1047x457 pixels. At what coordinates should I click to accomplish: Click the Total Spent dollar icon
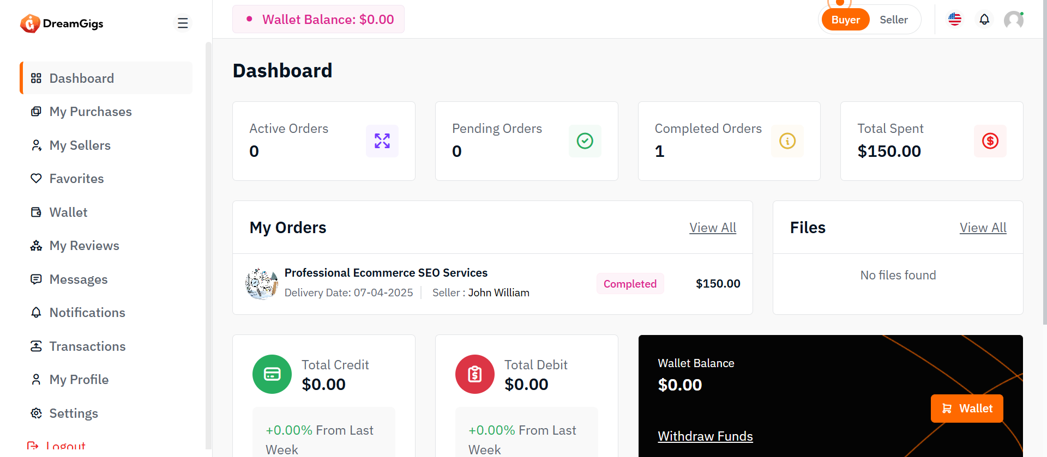point(990,141)
